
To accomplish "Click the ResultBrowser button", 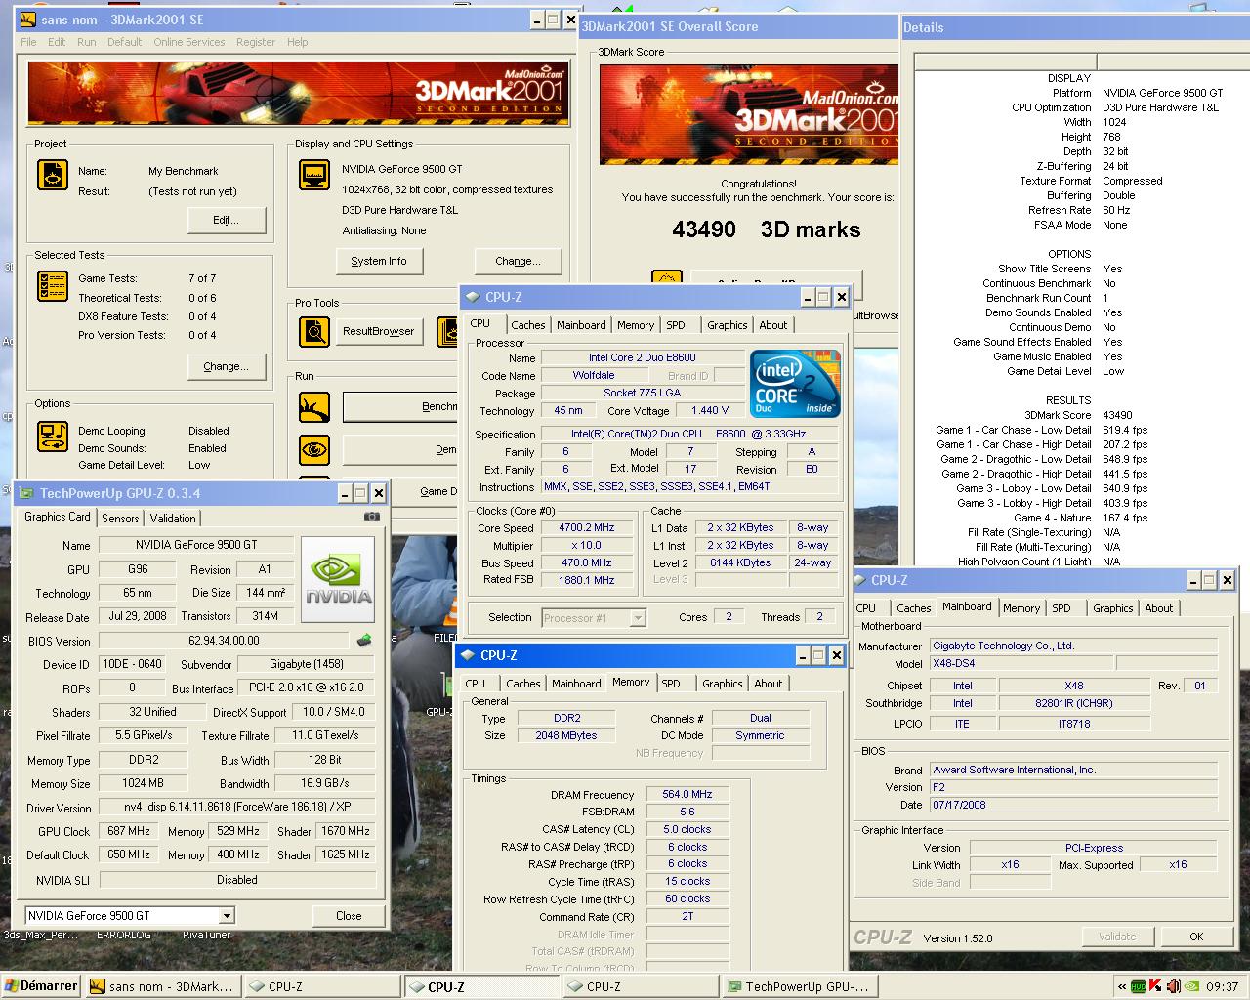I will 379,331.
